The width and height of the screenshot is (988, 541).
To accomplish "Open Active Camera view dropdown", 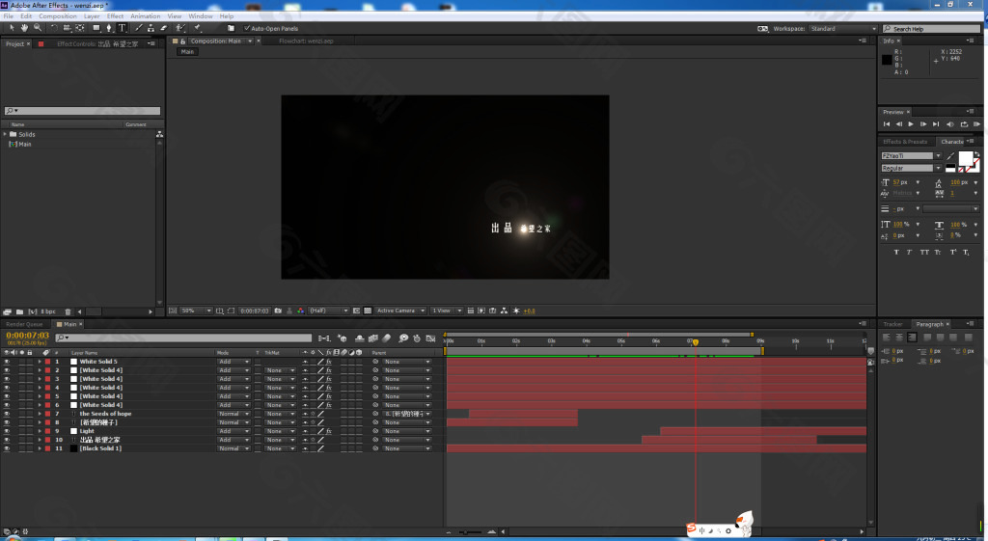I will tap(400, 311).
